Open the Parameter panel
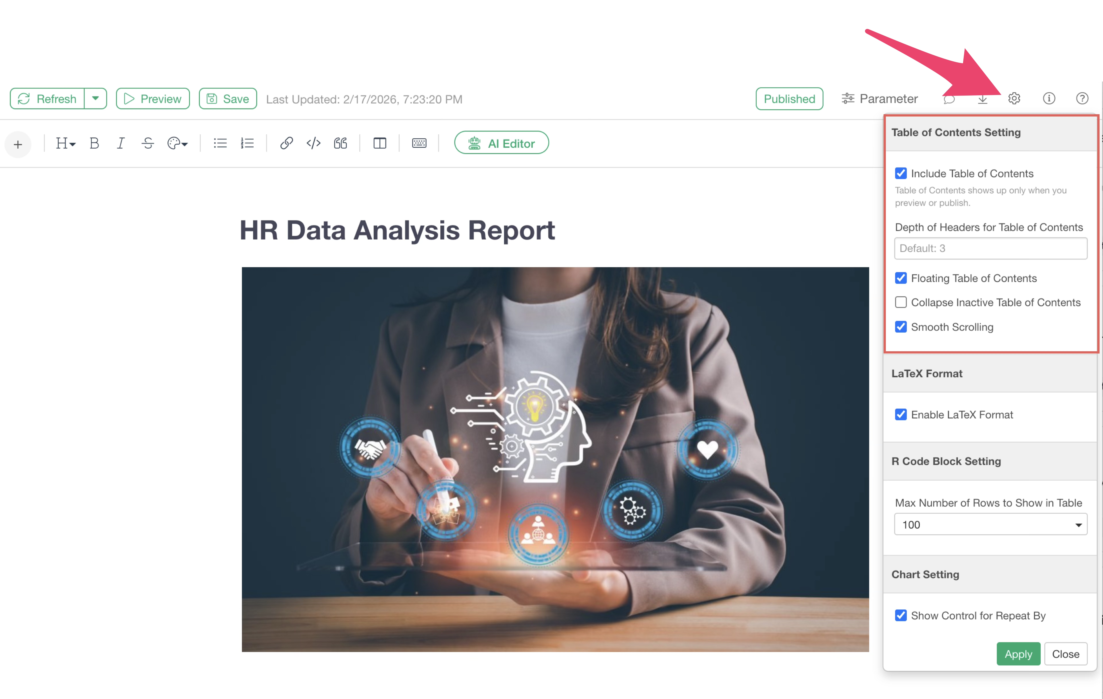The width and height of the screenshot is (1103, 699). pos(880,99)
